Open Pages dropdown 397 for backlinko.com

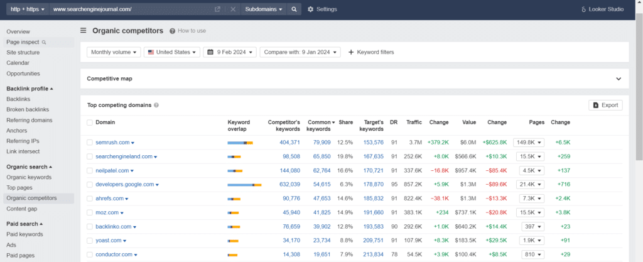(532, 226)
